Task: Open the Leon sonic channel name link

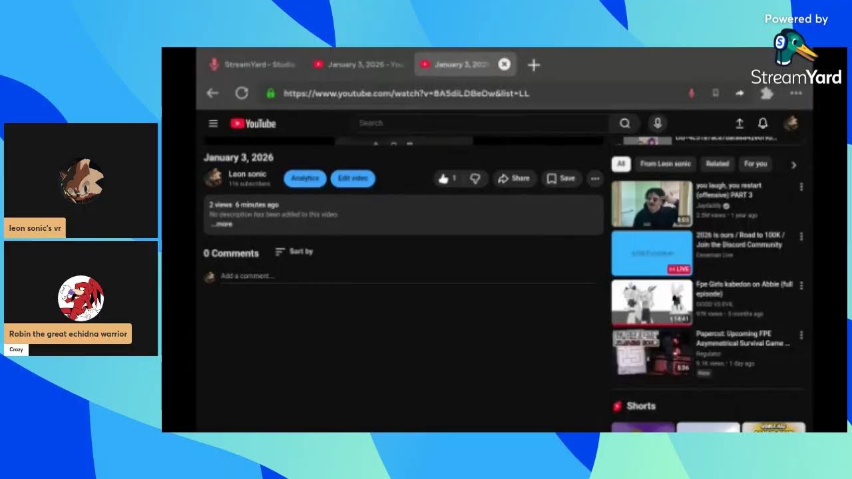Action: point(247,174)
